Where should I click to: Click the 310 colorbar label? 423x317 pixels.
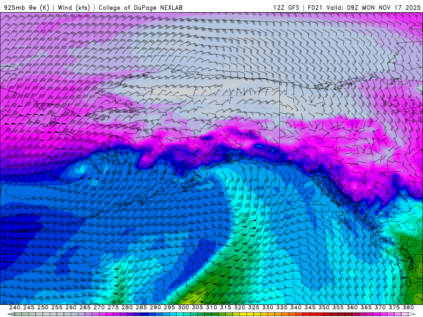pyautogui.click(x=211, y=307)
